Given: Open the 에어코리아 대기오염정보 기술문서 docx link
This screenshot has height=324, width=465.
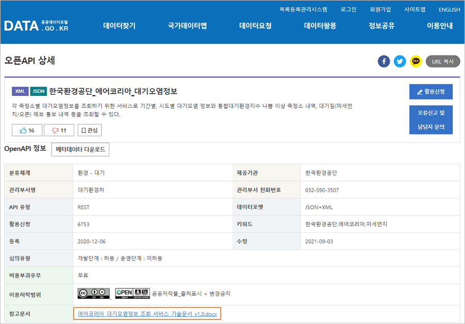Looking at the screenshot, I should tap(147, 314).
